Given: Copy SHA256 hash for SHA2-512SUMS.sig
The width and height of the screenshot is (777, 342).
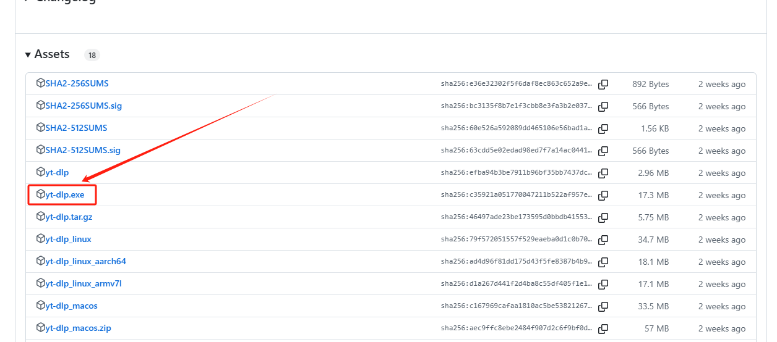Looking at the screenshot, I should 603,151.
